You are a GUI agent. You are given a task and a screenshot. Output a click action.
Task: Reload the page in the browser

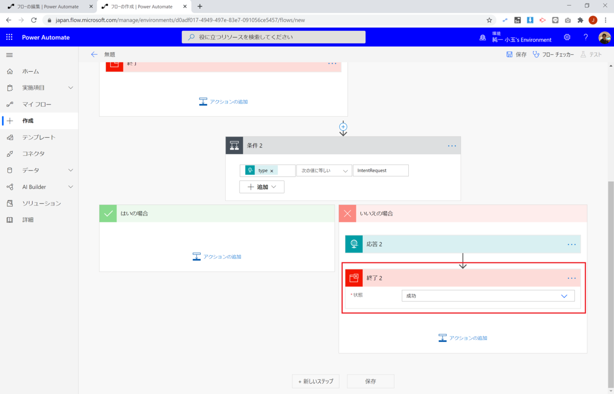pos(34,20)
